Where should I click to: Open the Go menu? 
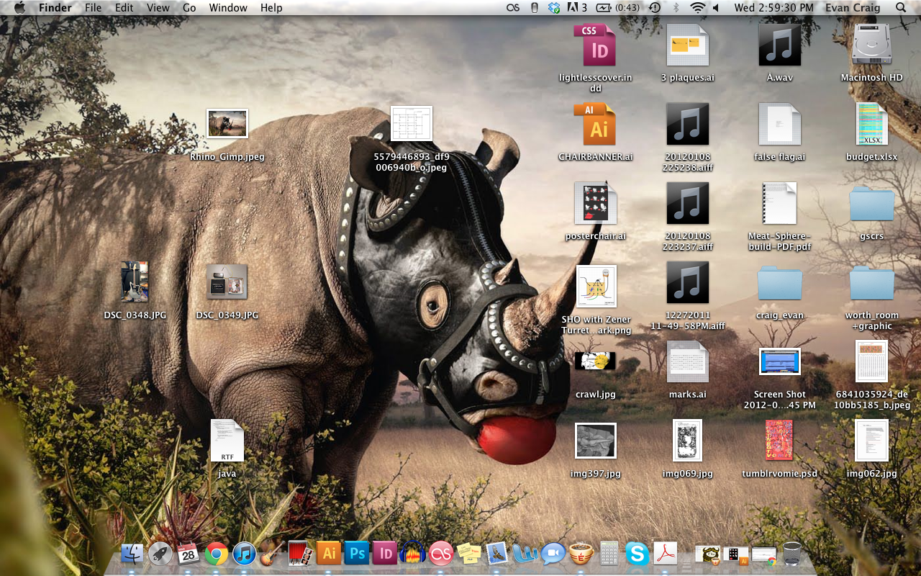tap(189, 8)
